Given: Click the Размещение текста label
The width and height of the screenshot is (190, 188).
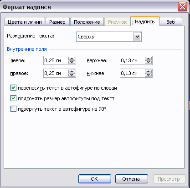Looking at the screenshot, I should coord(31,36).
